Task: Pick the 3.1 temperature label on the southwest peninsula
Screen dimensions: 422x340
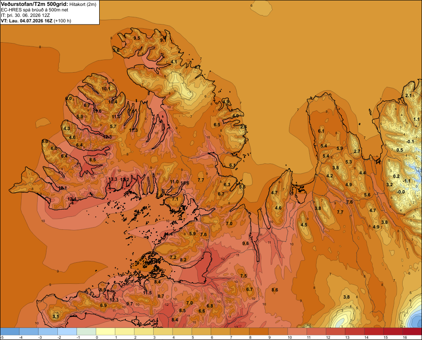Action: (x=56, y=316)
